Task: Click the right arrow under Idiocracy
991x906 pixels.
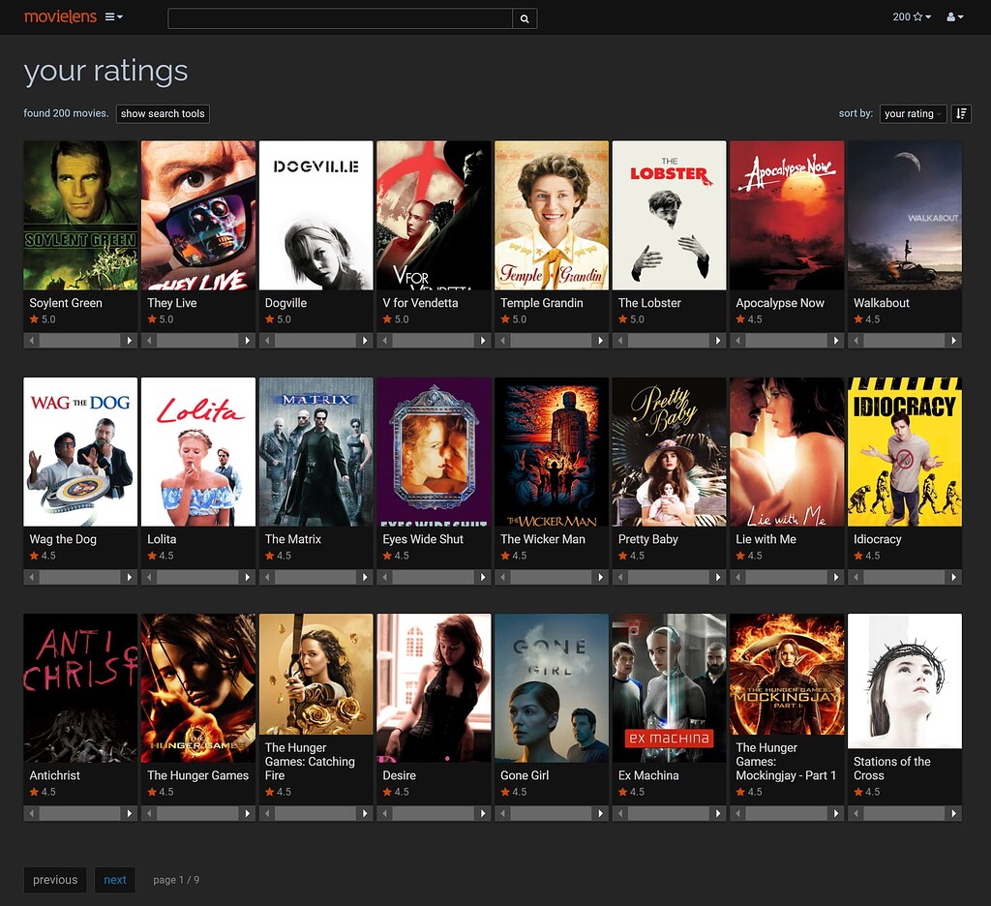Action: point(953,577)
